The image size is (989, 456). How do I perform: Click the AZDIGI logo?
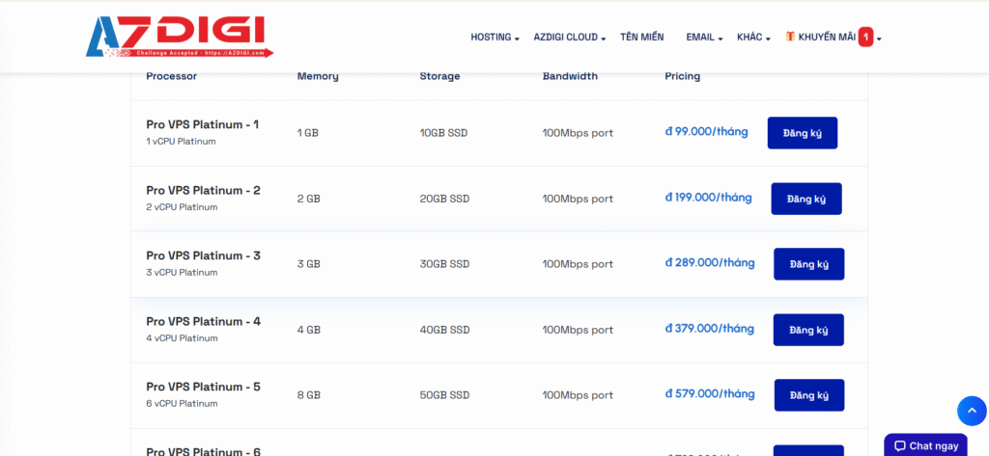point(179,37)
